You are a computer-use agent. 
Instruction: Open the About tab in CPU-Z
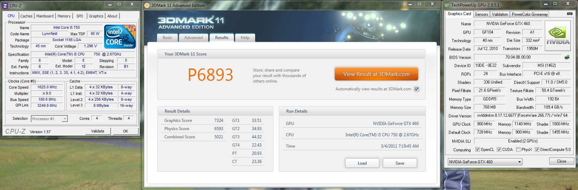112,16
